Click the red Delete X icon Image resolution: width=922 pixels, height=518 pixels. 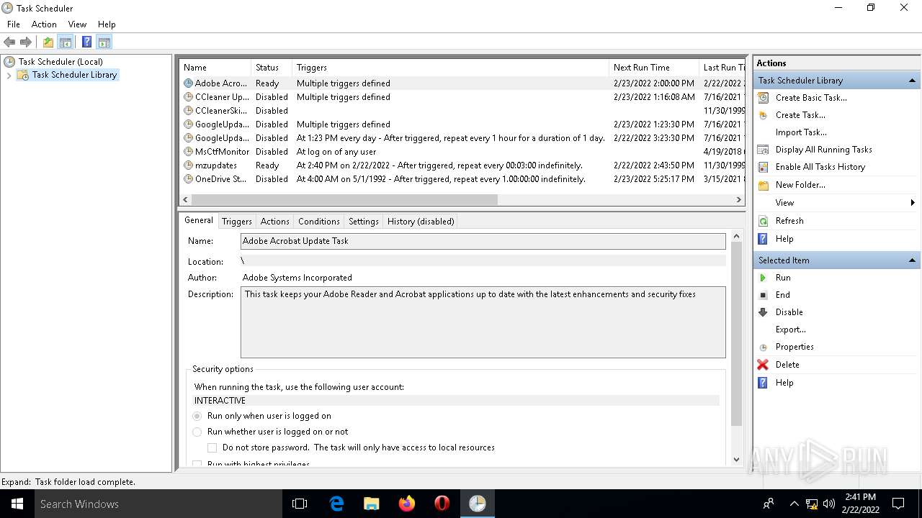[x=764, y=365]
